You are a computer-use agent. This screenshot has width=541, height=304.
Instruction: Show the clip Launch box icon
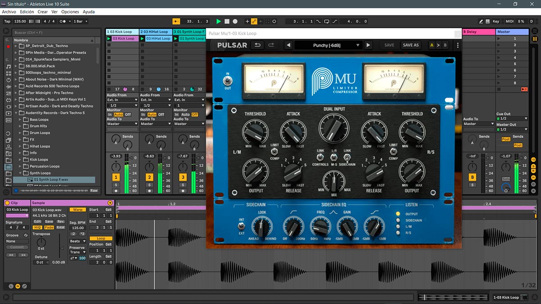pos(11,286)
